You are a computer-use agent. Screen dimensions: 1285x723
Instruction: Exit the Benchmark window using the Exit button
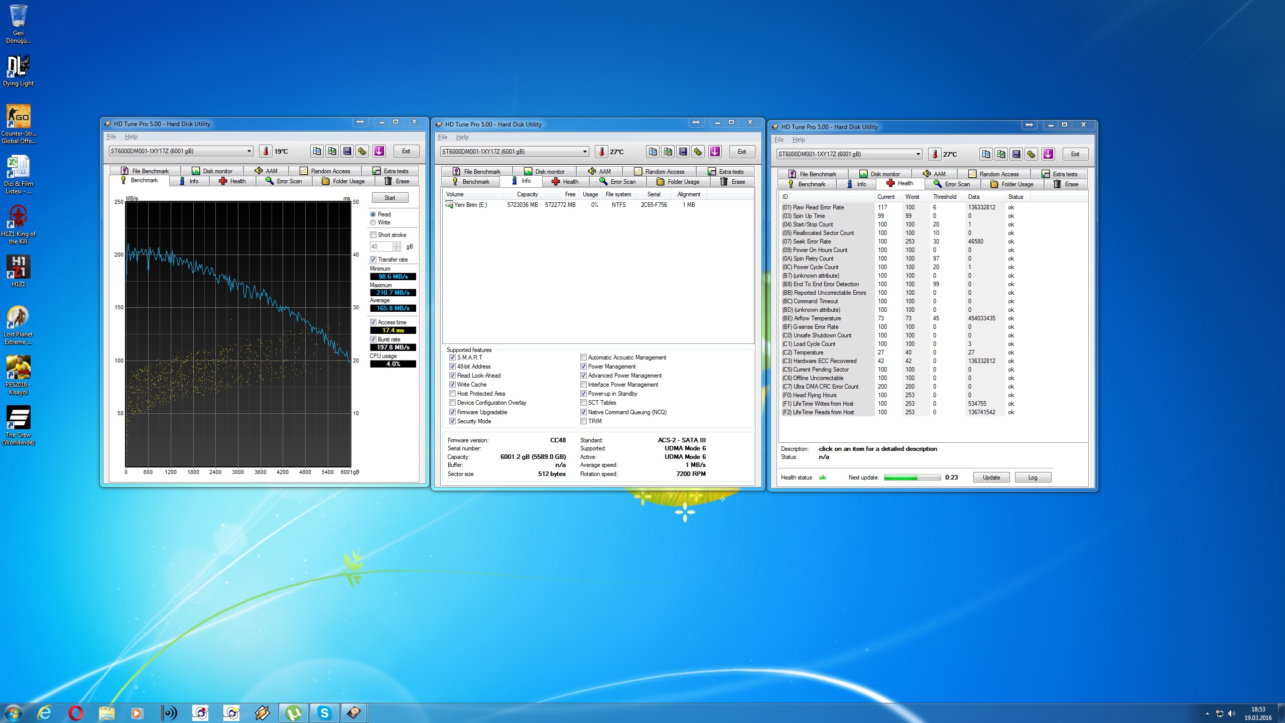click(406, 151)
